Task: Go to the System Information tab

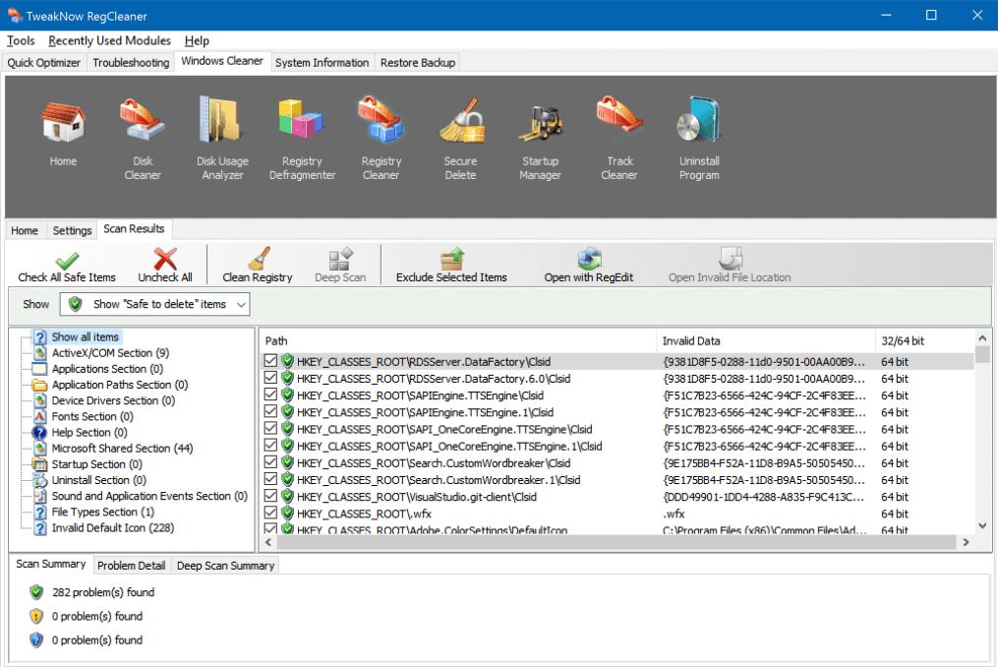Action: [x=322, y=62]
